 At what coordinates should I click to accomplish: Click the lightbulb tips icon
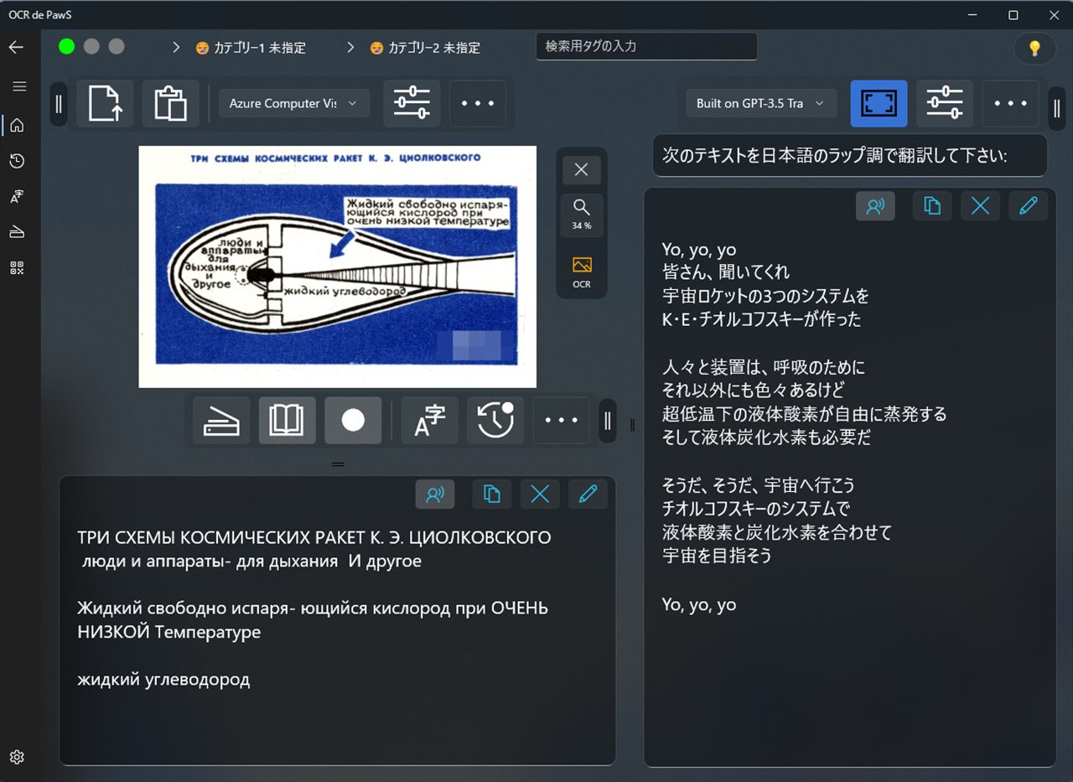(x=1034, y=48)
